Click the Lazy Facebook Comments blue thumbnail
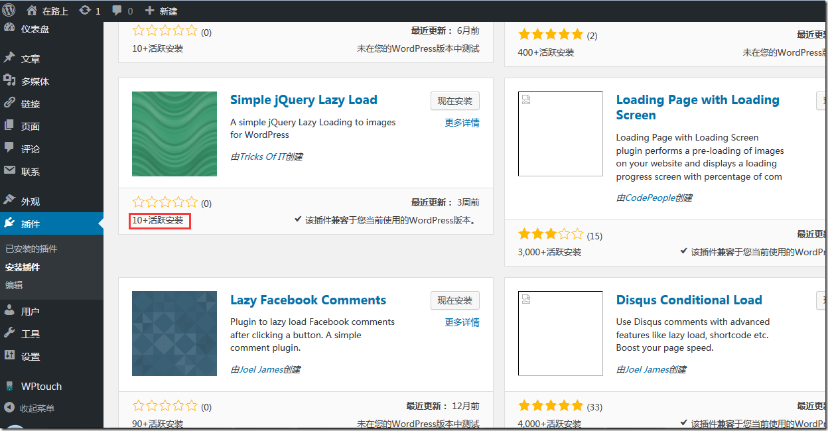The height and width of the screenshot is (431, 828). click(x=174, y=334)
